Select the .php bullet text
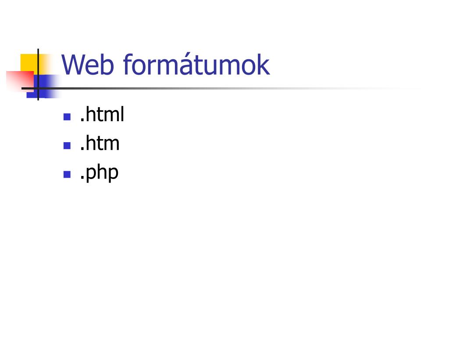The width and height of the screenshot is (449, 337). 99,173
